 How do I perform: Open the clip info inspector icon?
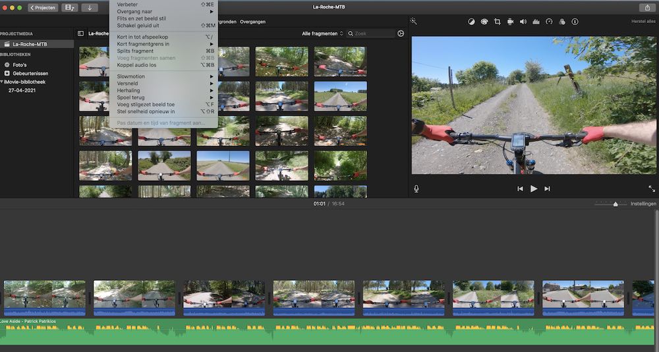pos(575,22)
